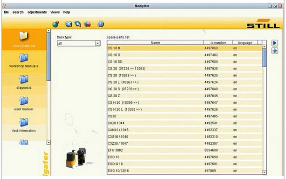286x179 pixels.
Task: Click id number 4492541
Action: [211, 123]
